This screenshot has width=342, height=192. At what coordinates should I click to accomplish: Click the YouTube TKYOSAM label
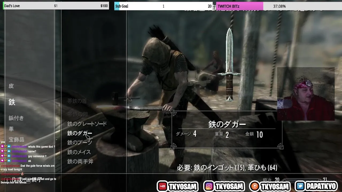pyautogui.click(x=183, y=186)
